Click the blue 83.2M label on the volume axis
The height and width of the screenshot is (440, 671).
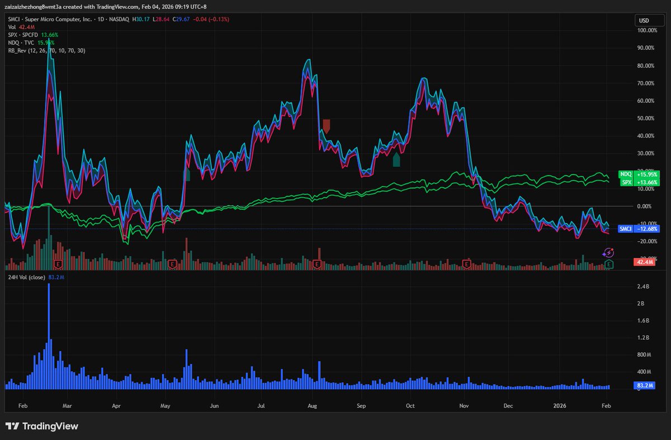(x=643, y=385)
